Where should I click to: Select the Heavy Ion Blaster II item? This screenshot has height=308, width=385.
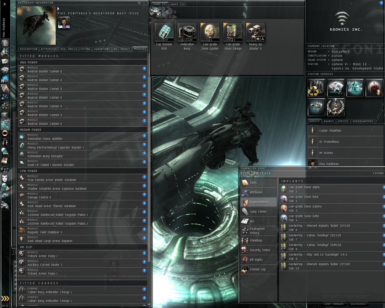click(x=256, y=36)
